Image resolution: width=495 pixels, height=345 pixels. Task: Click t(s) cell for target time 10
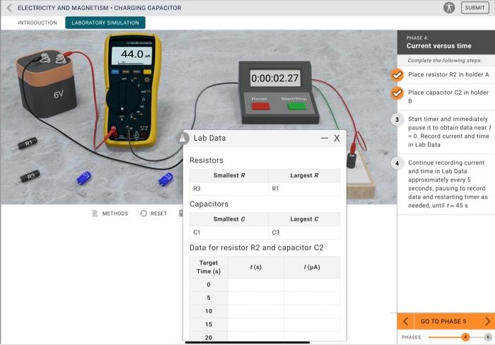click(x=256, y=311)
